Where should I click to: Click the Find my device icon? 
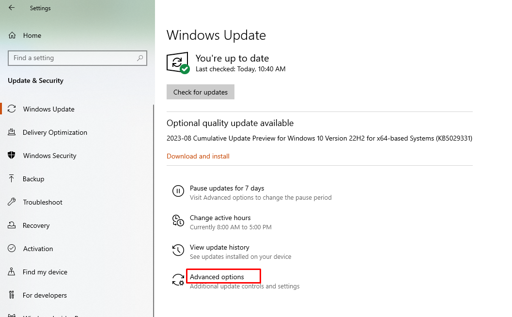pos(12,271)
